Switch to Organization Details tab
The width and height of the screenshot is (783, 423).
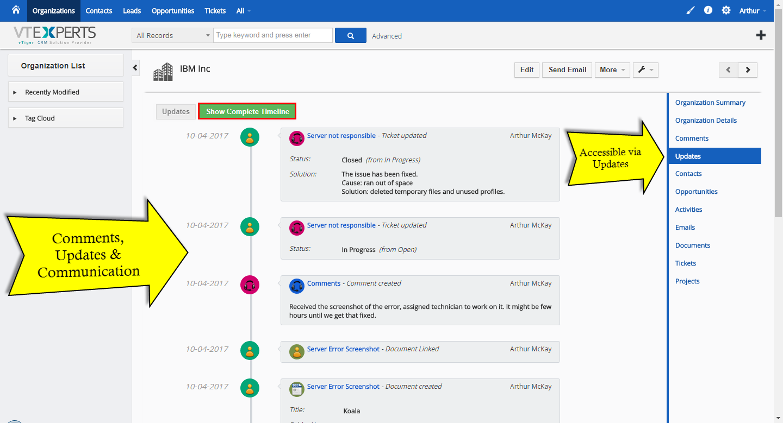pyautogui.click(x=706, y=121)
